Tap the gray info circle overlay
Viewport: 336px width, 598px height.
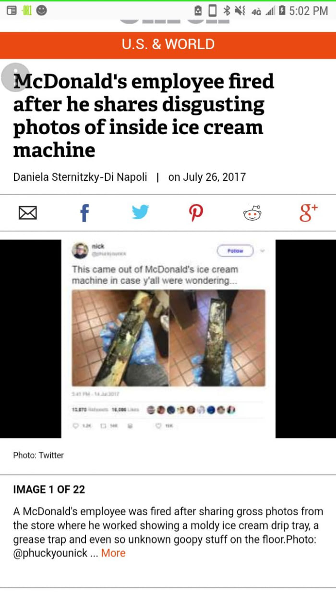[x=15, y=77]
